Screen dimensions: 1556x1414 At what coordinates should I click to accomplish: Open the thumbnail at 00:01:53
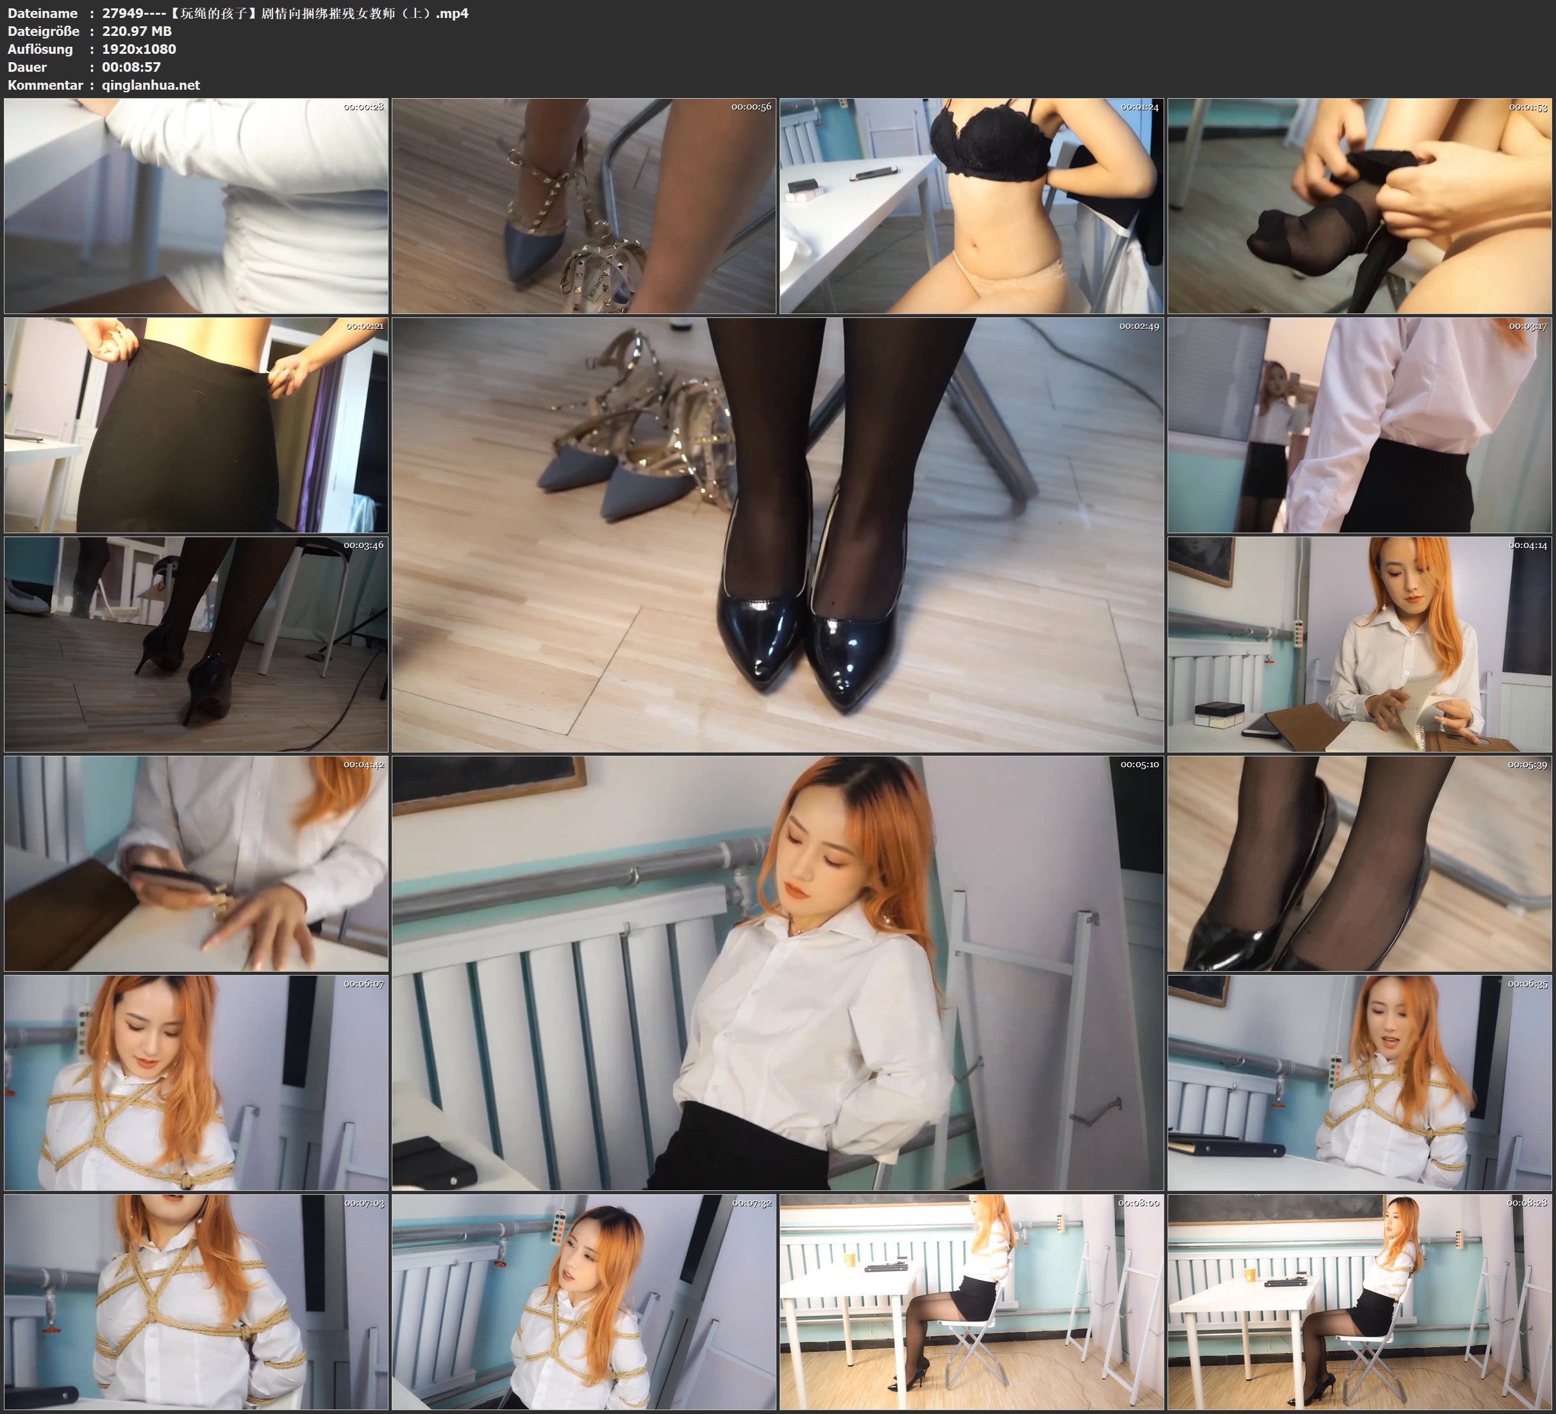coord(1360,205)
